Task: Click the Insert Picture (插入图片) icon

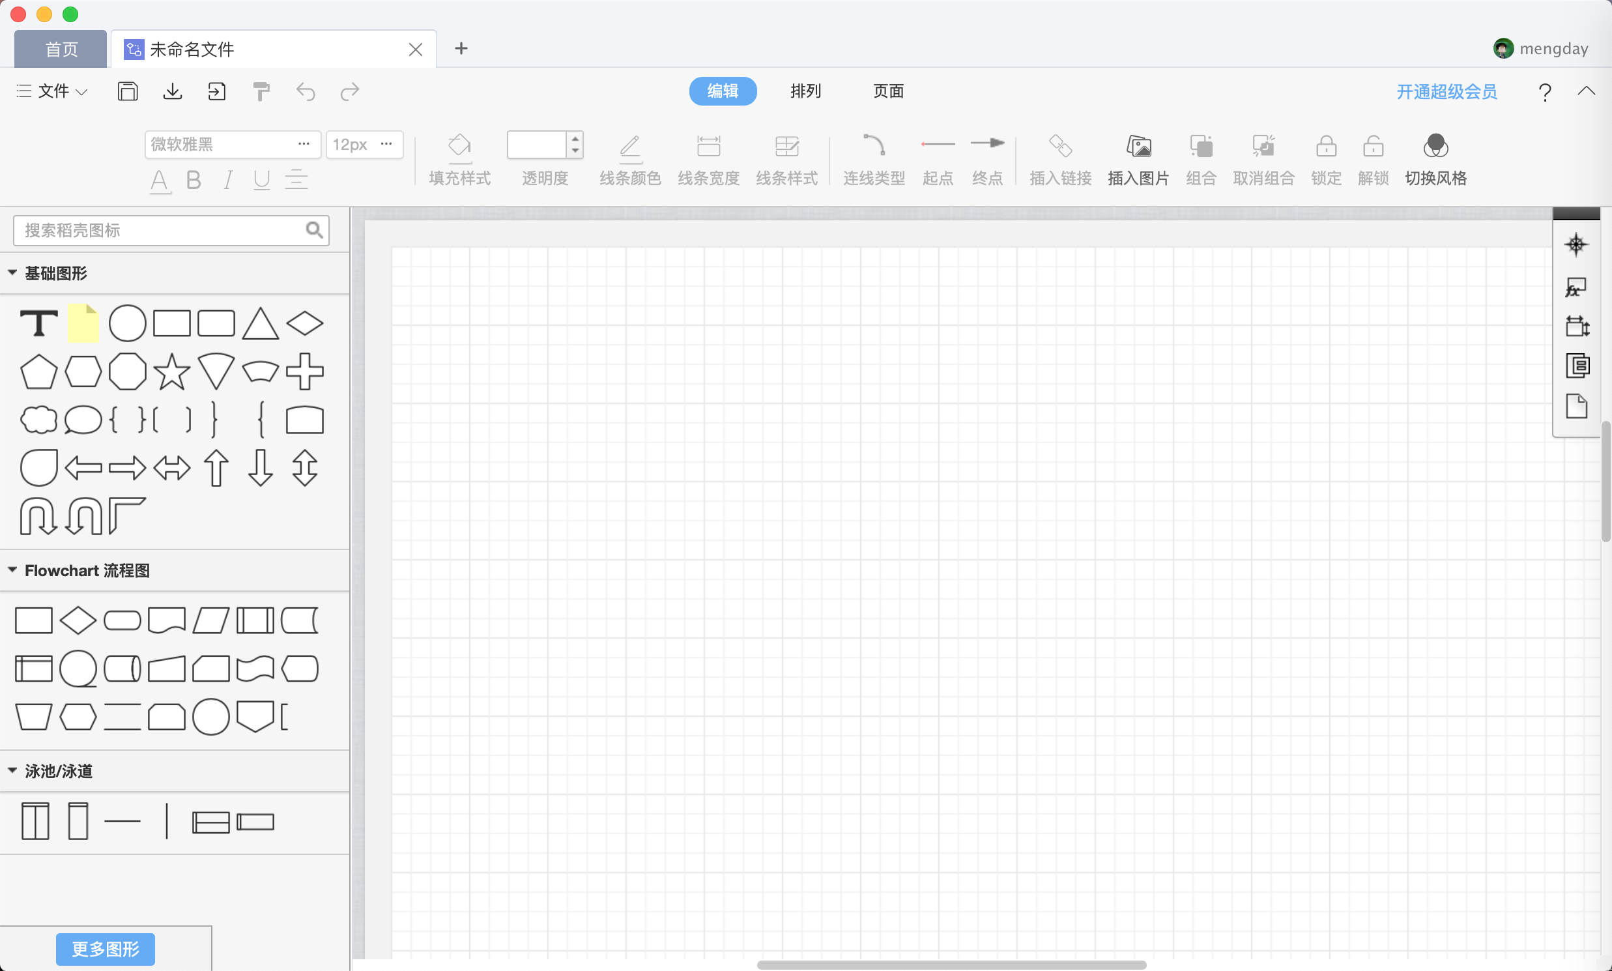Action: (x=1138, y=146)
